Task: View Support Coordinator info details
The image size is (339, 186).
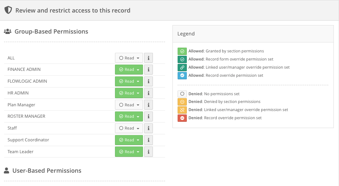Action: pos(148,140)
